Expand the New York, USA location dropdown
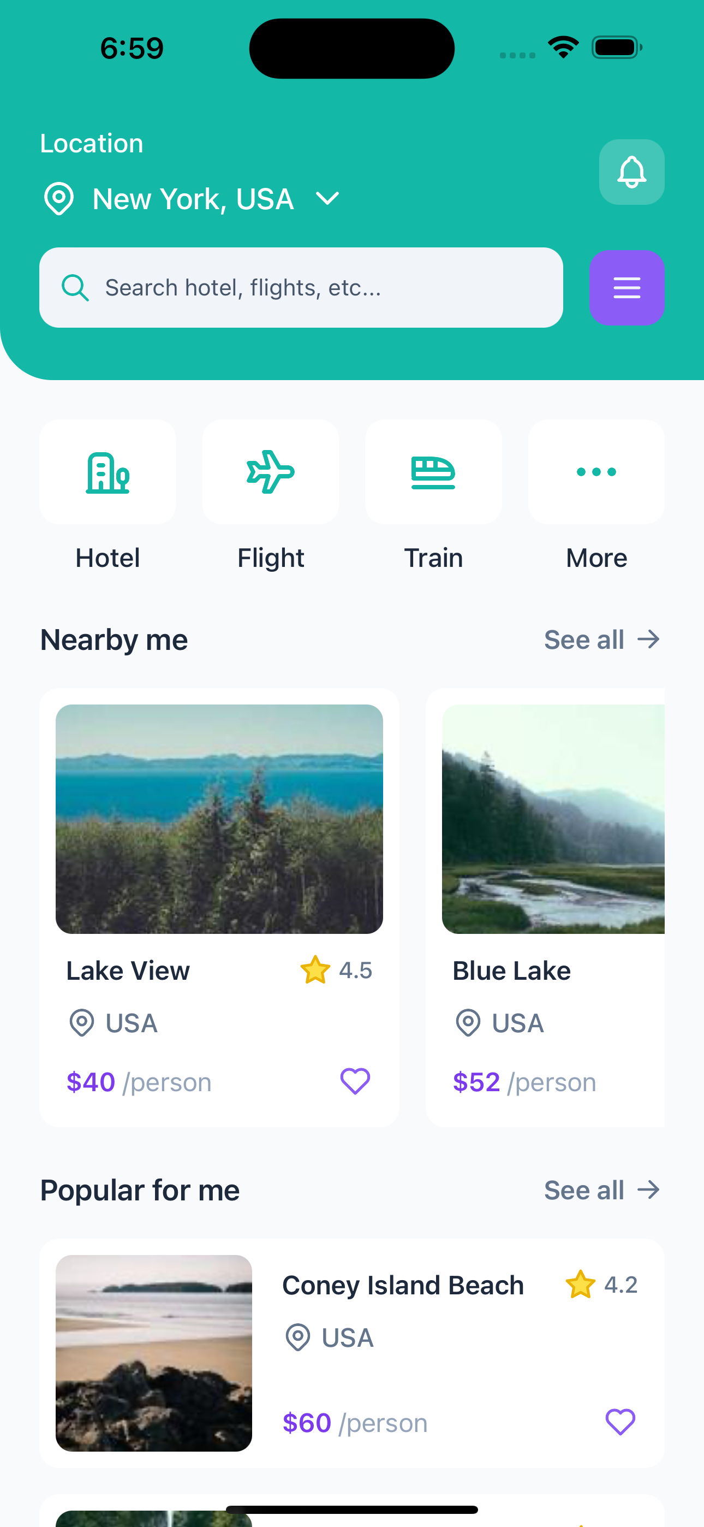The width and height of the screenshot is (704, 1527). (193, 199)
